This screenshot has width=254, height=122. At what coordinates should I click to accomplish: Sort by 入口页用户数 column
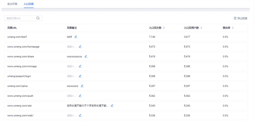click(201, 28)
